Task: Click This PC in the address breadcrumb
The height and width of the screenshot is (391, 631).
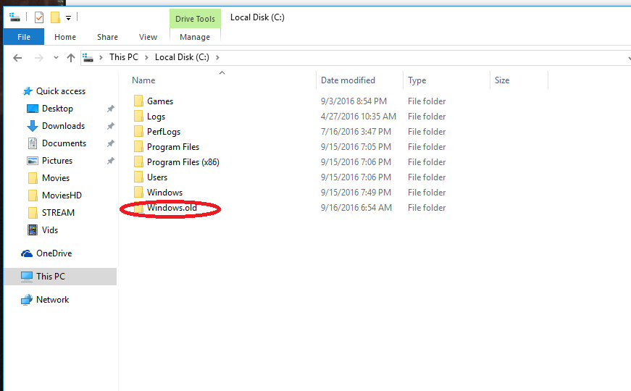Action: [124, 57]
